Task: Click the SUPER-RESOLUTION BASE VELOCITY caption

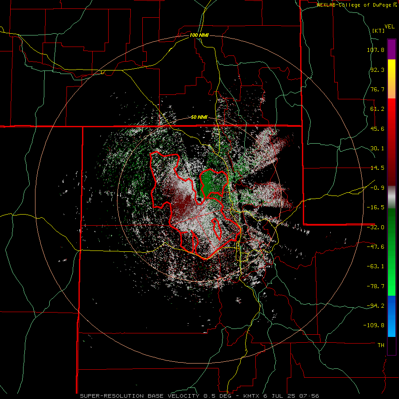Action: point(140,396)
